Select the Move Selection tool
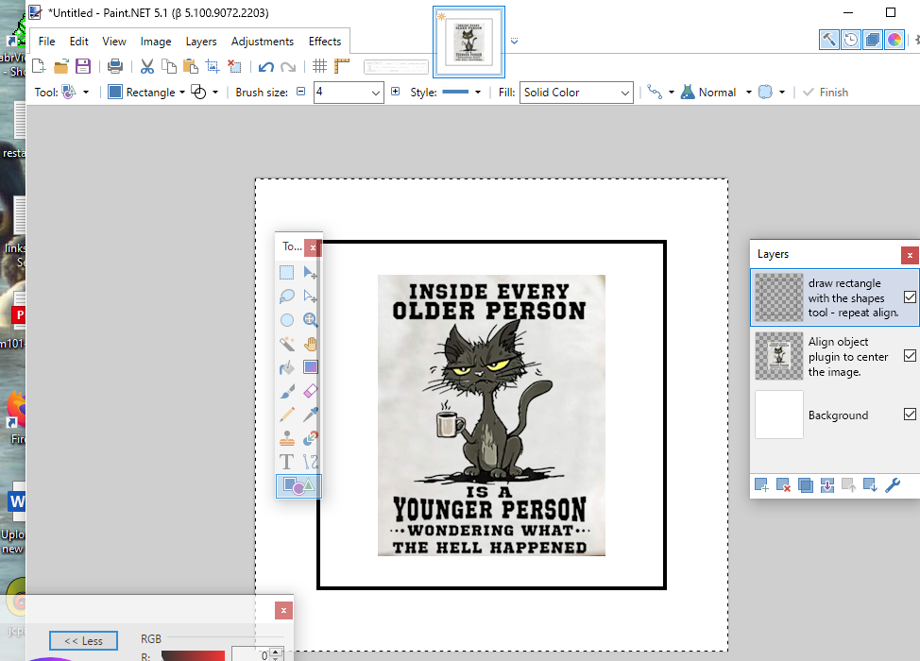This screenshot has height=661, width=920. (x=311, y=297)
